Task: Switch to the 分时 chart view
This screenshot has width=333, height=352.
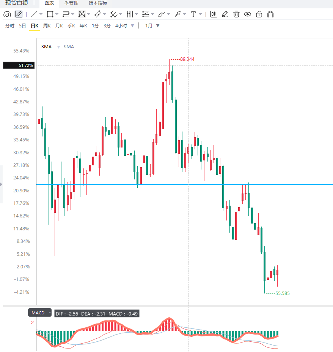Action: 10,26
